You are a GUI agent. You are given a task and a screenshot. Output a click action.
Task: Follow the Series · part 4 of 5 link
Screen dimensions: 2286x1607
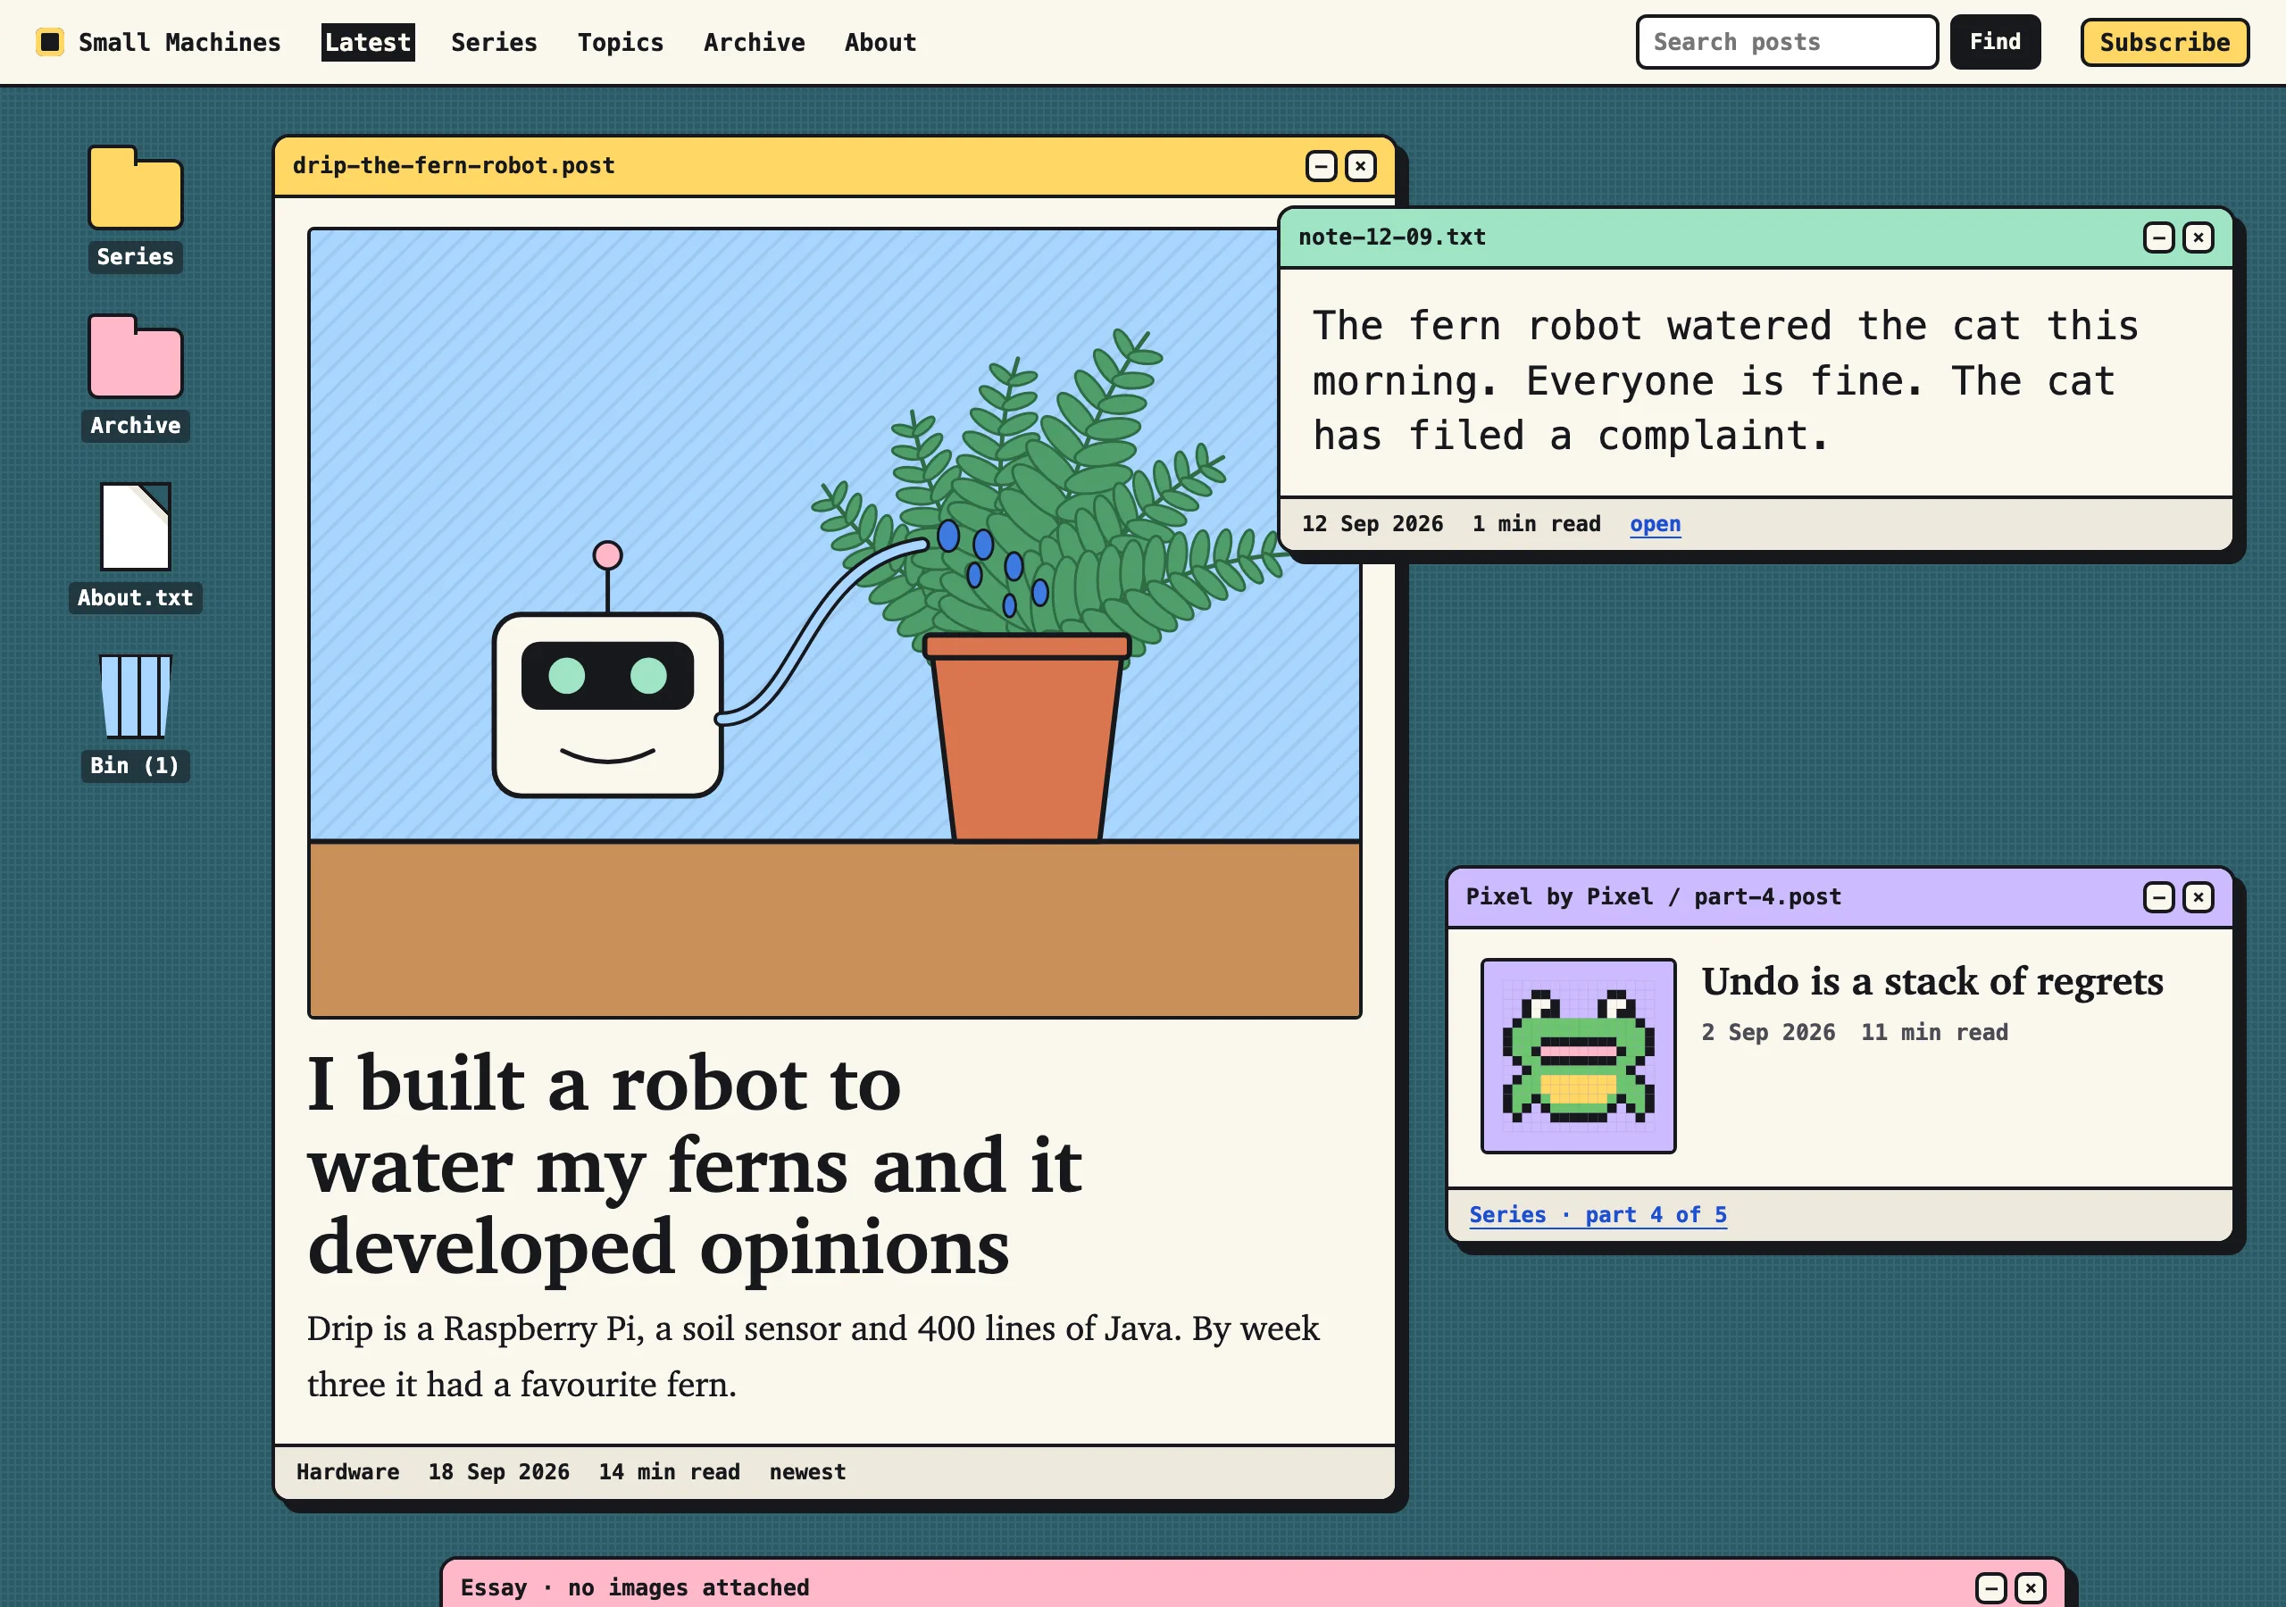click(1598, 1215)
